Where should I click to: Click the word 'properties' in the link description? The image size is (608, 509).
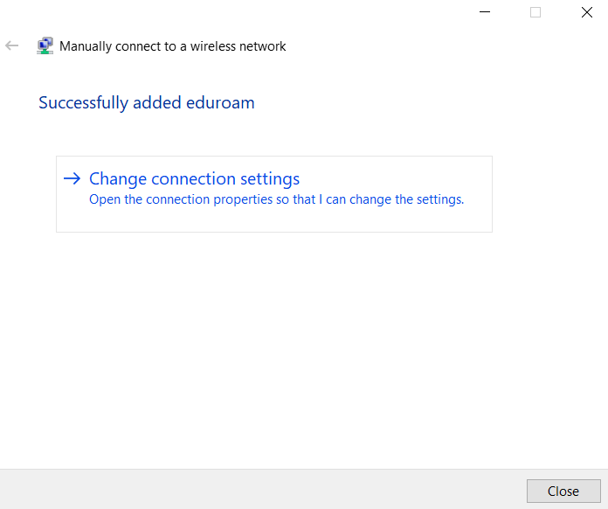(x=243, y=199)
